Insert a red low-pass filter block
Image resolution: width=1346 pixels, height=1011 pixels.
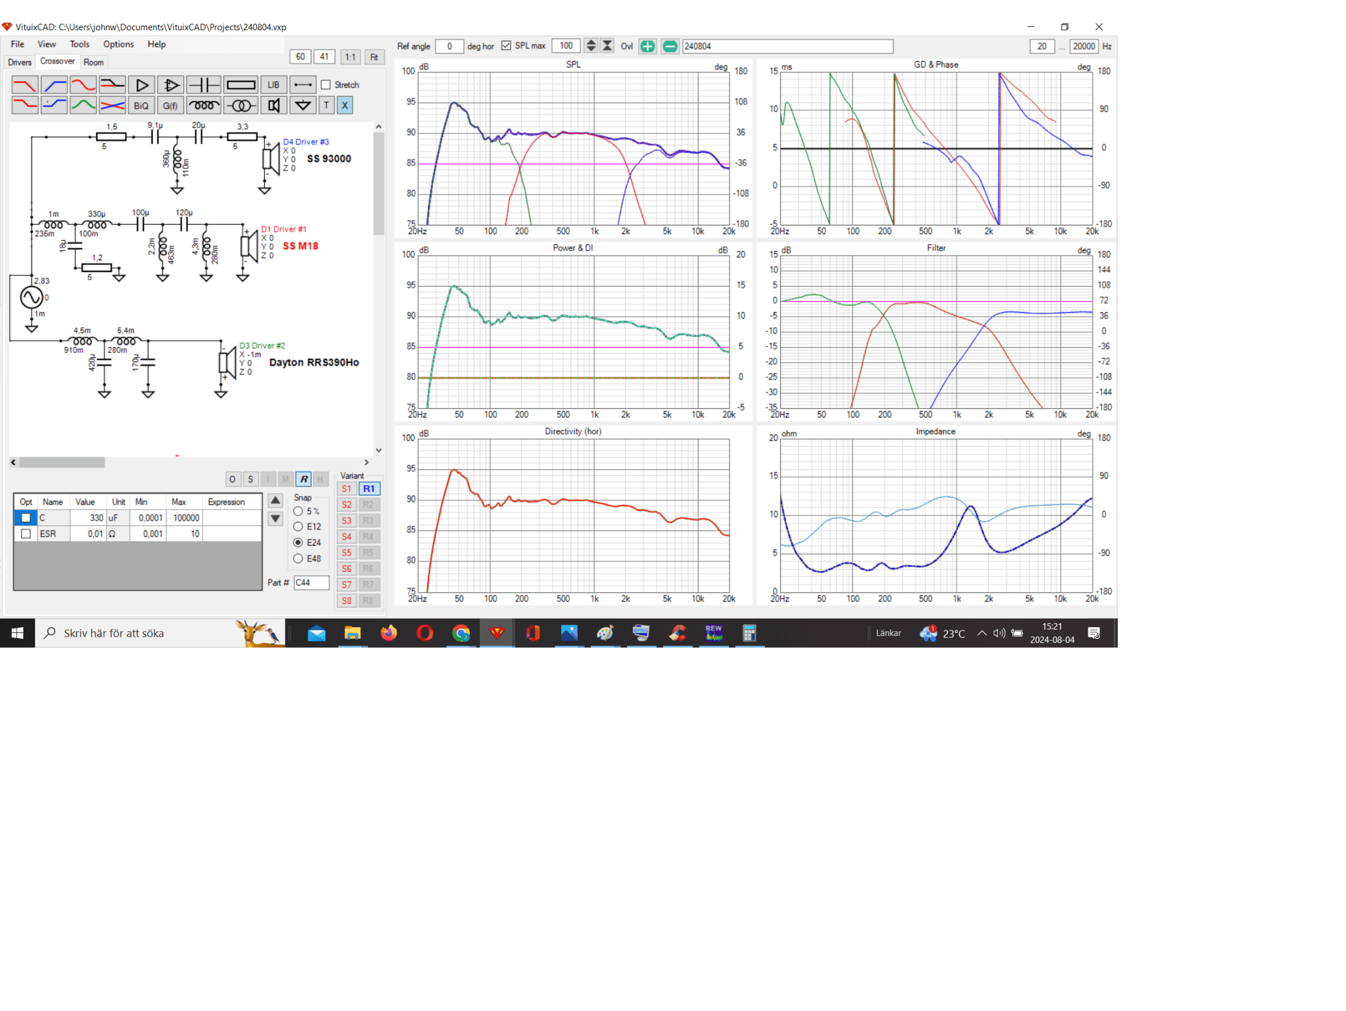coord(25,85)
